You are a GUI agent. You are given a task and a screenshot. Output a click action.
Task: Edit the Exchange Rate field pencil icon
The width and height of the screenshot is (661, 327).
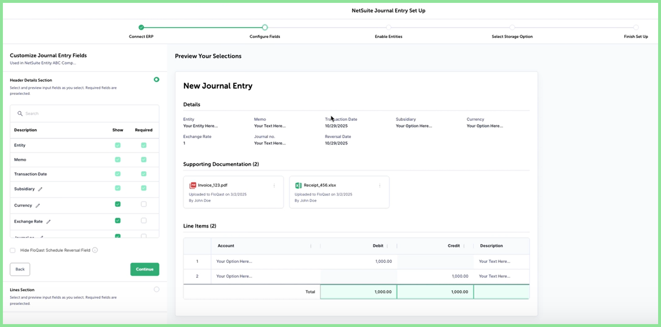click(x=48, y=222)
